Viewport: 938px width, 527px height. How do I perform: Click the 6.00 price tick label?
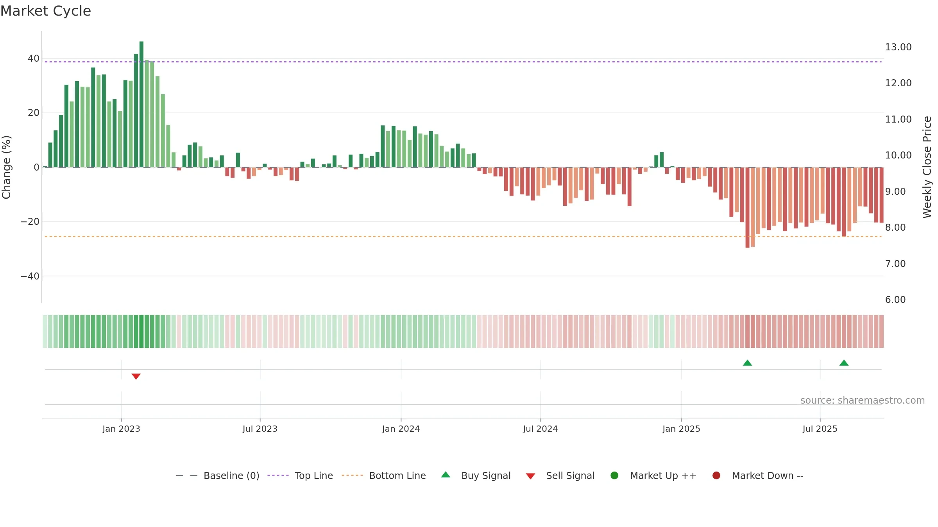(x=895, y=300)
